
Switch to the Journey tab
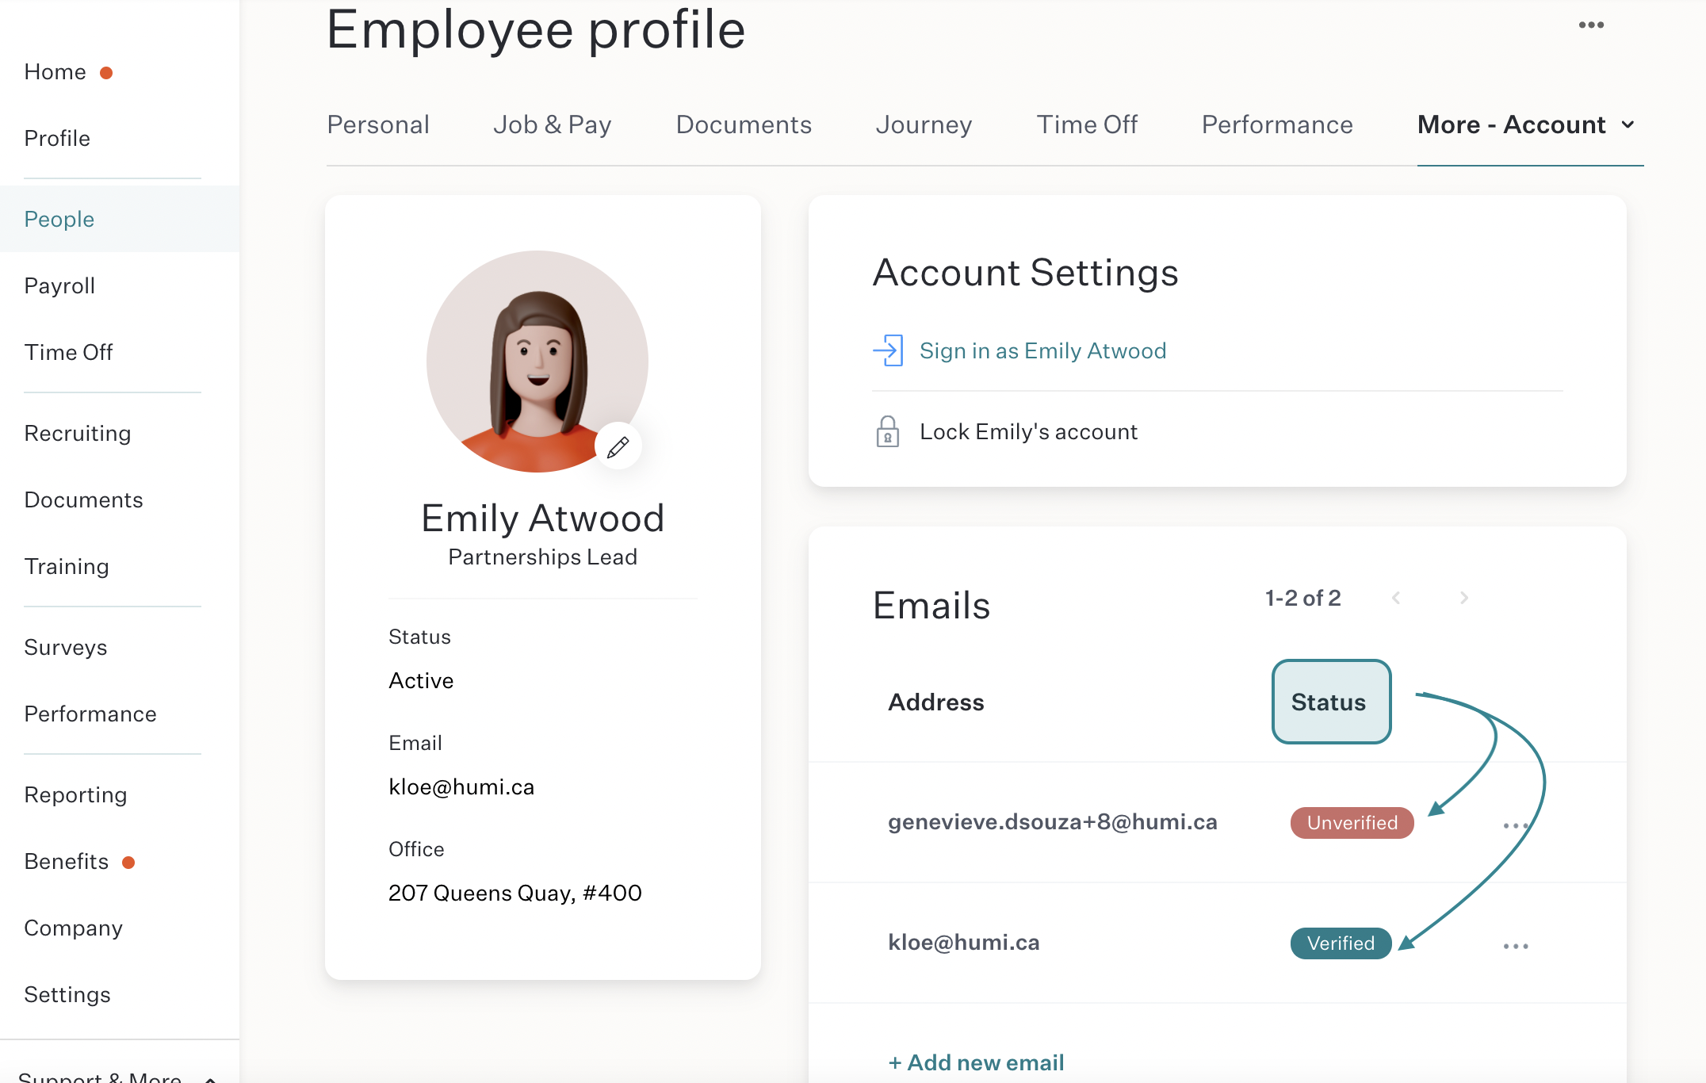(924, 125)
